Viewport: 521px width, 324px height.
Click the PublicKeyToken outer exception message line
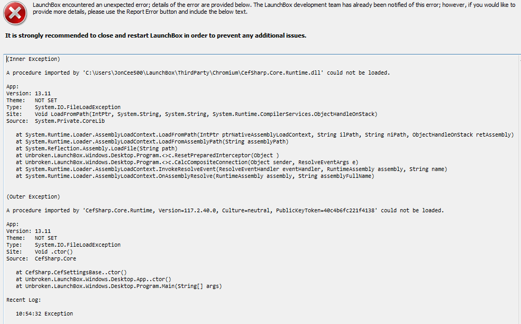point(225,210)
